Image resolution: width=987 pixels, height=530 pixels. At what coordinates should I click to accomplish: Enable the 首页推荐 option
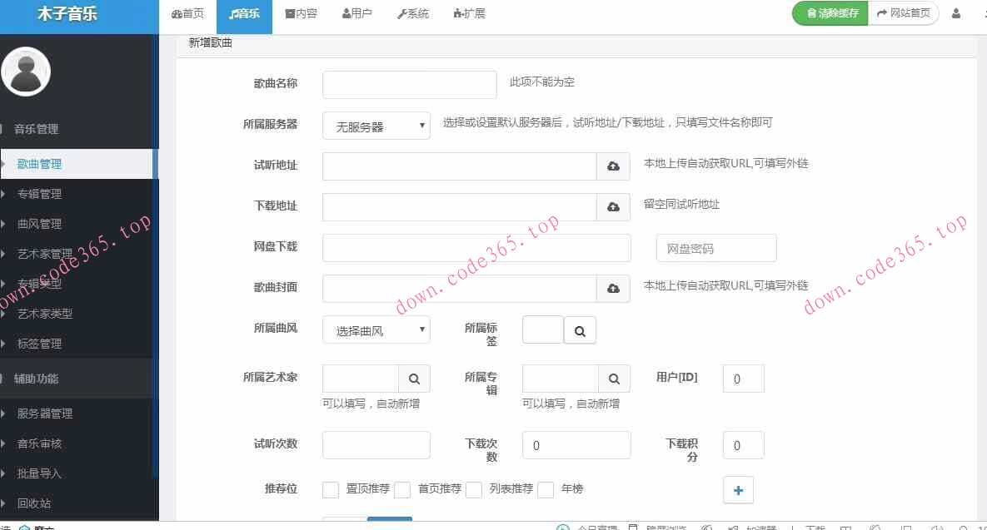[402, 490]
